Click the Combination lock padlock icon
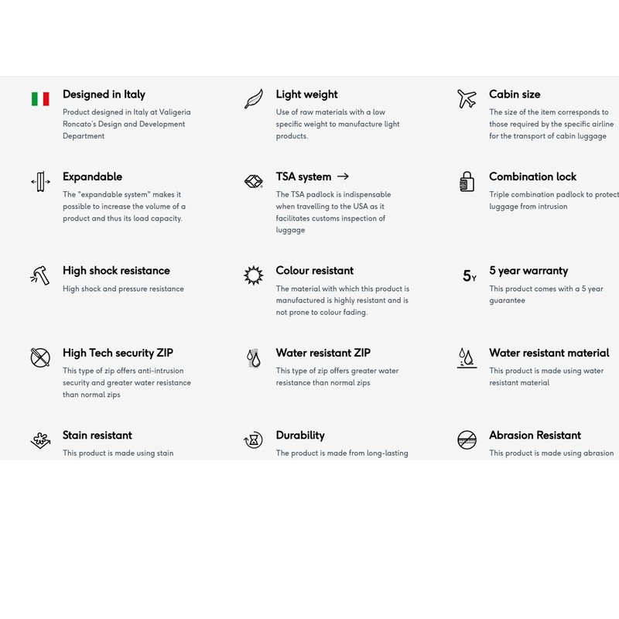619x619 pixels. coord(467,182)
